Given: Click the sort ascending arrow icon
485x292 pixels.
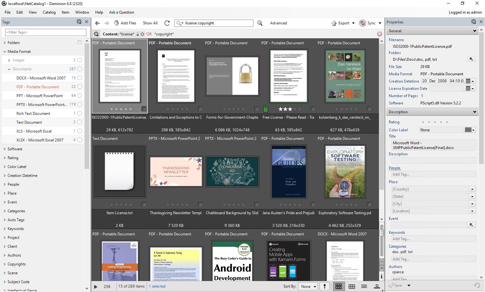Looking at the screenshot, I should [325, 286].
